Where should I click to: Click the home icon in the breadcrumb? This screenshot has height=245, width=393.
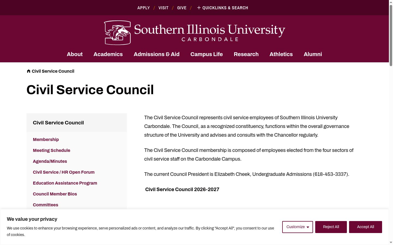click(x=29, y=71)
